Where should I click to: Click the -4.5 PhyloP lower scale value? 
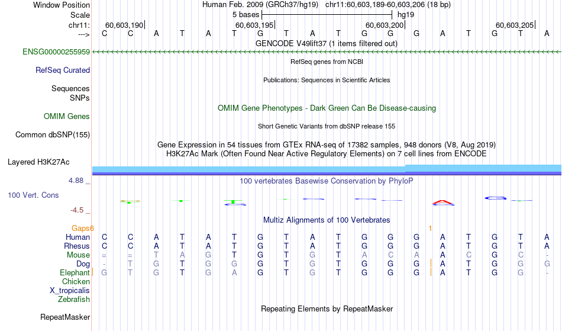[77, 210]
